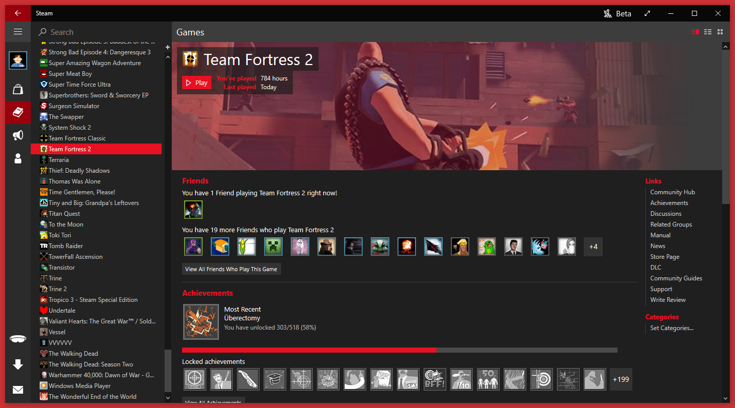Open the Downloads arrow icon
The image size is (735, 408).
click(18, 364)
